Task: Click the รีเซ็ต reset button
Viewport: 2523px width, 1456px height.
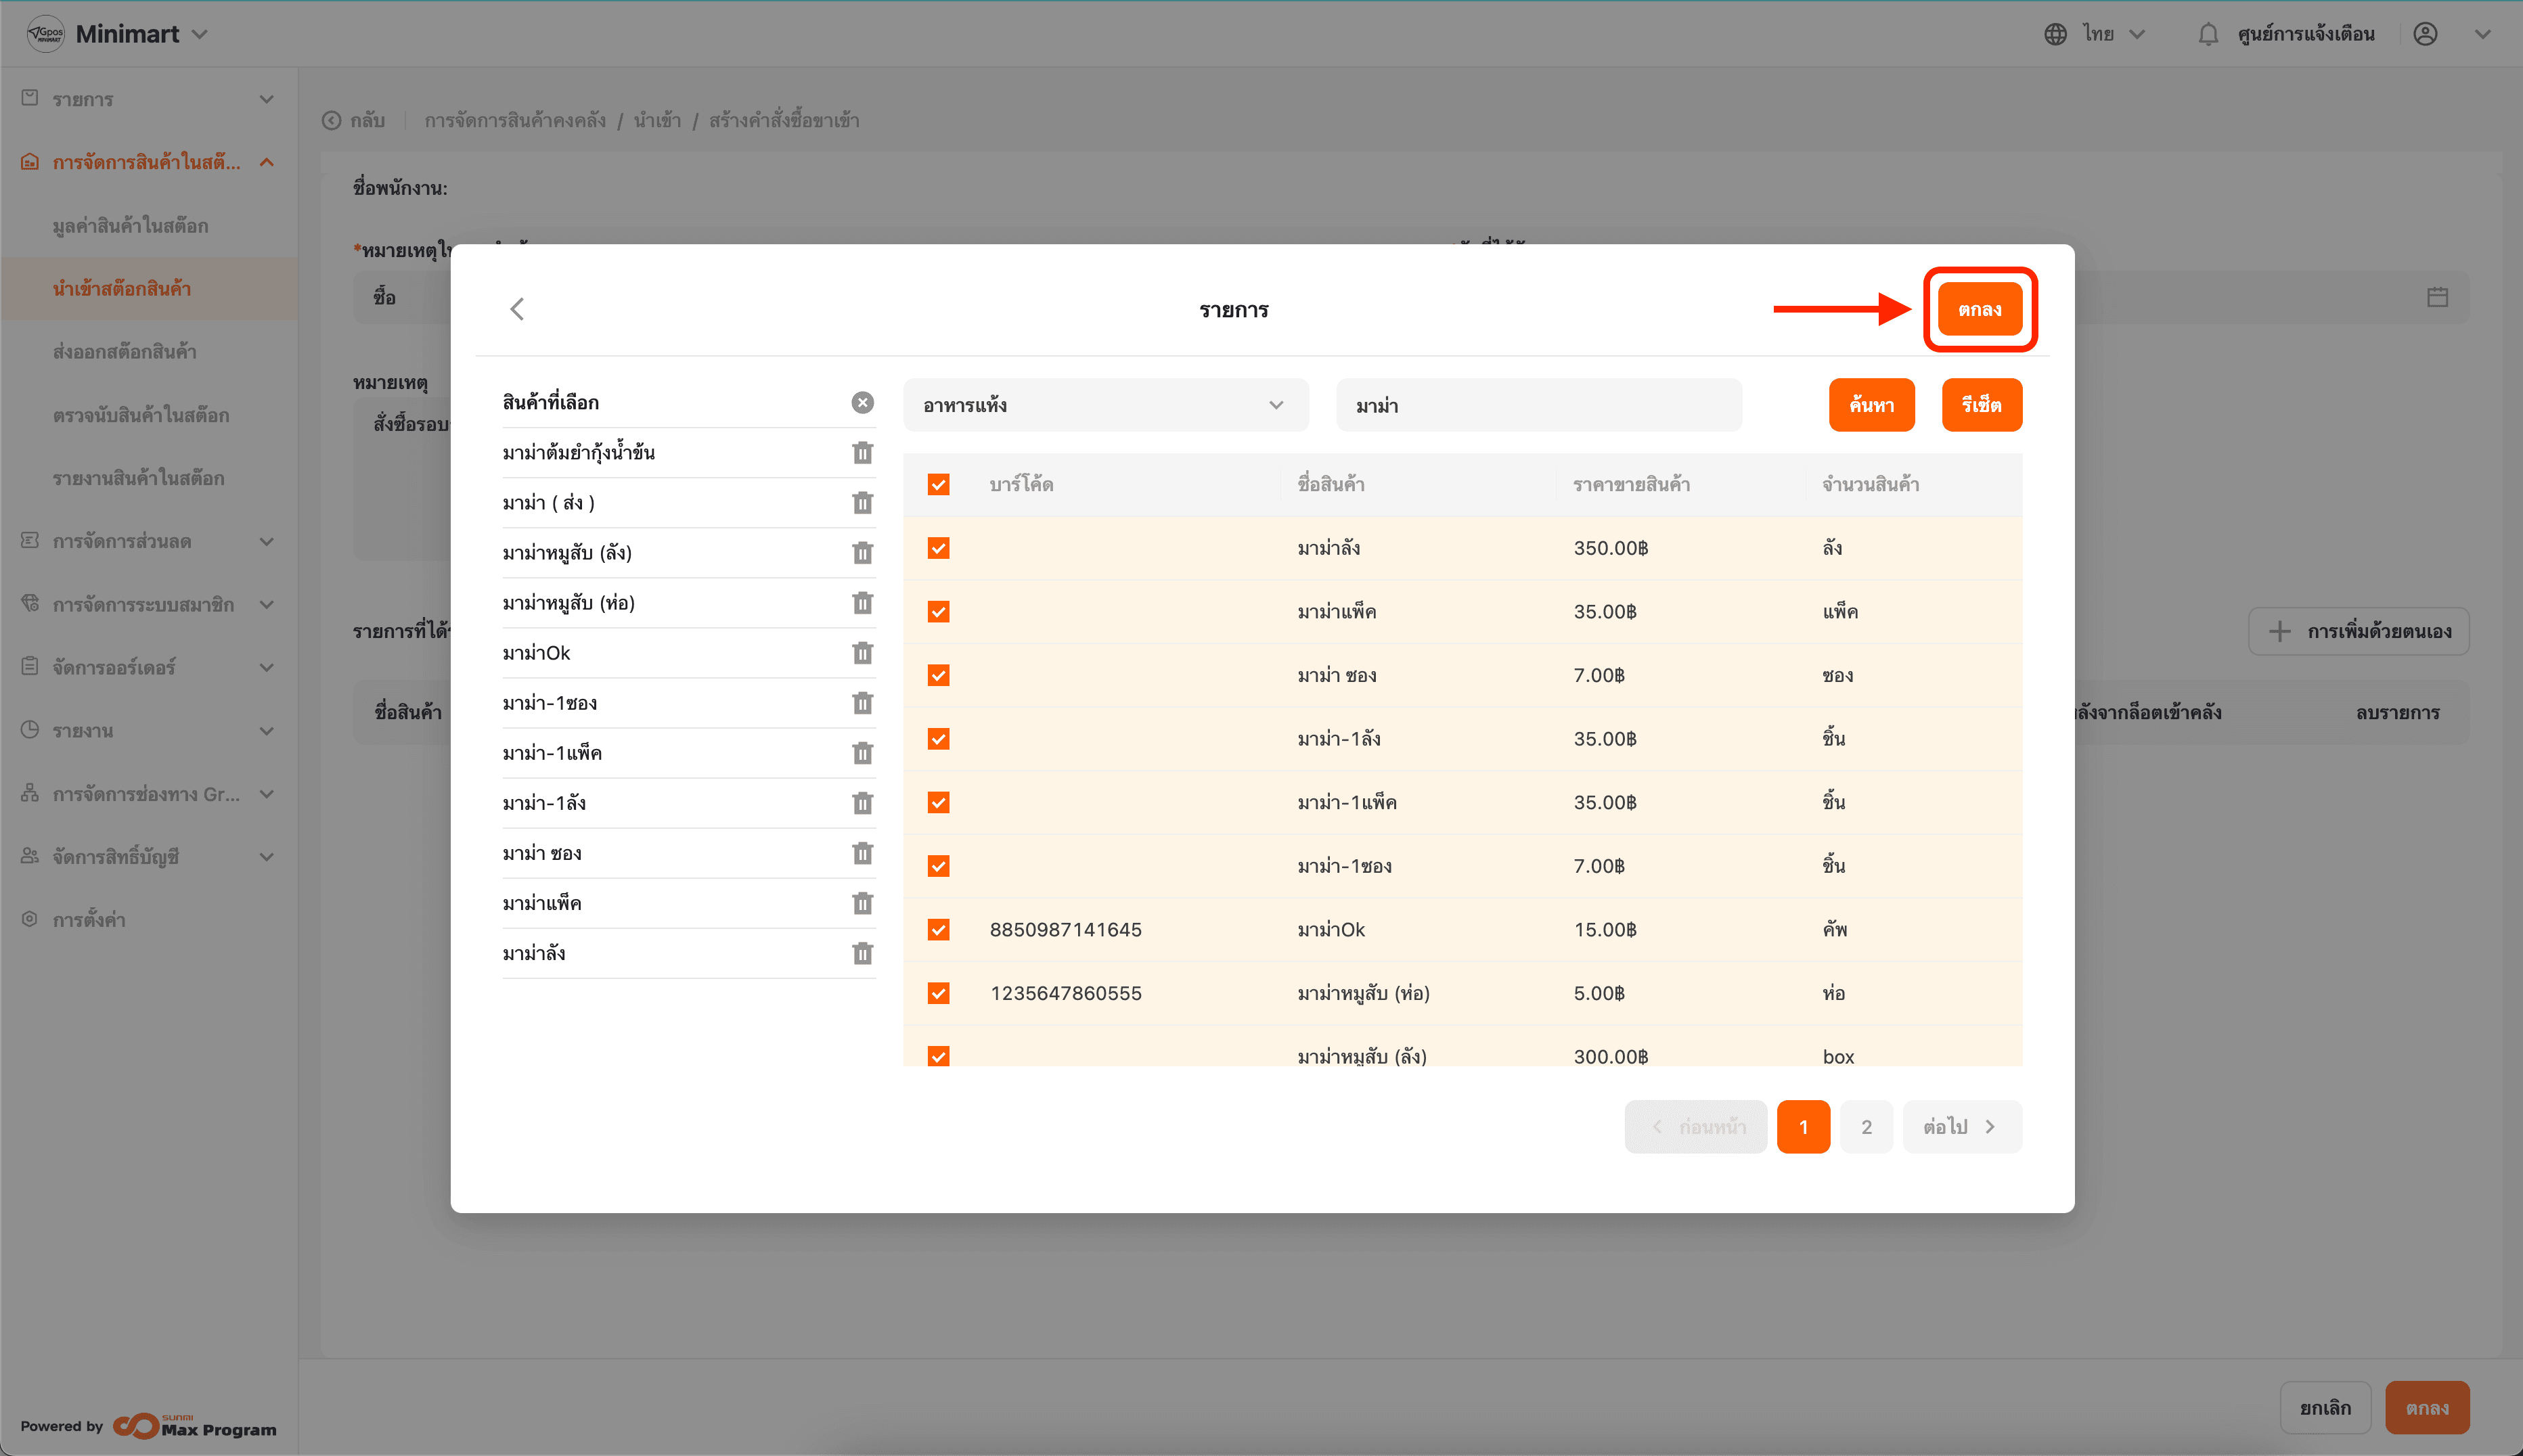Action: tap(1981, 405)
